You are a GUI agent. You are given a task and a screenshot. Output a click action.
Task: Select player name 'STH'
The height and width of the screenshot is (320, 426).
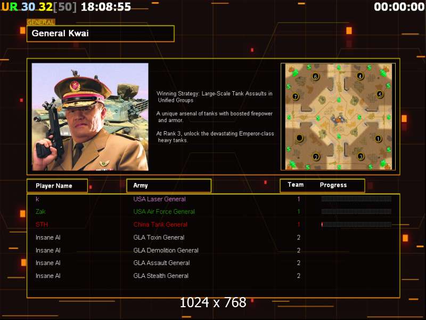42,225
